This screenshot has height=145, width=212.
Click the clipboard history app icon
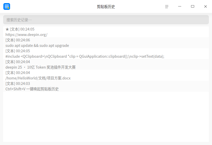[x=7, y=6]
